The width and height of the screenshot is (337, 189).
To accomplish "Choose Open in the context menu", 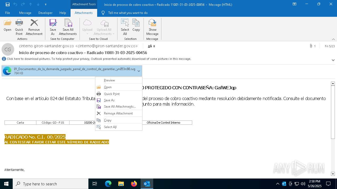I will (119, 87).
